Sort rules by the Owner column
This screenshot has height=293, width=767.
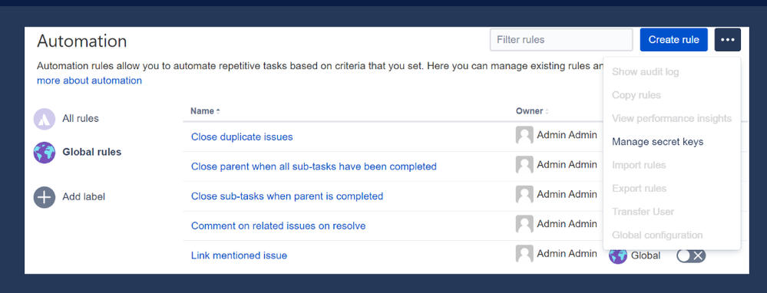[532, 111]
